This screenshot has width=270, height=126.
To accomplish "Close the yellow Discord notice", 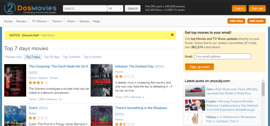I will (172, 35).
